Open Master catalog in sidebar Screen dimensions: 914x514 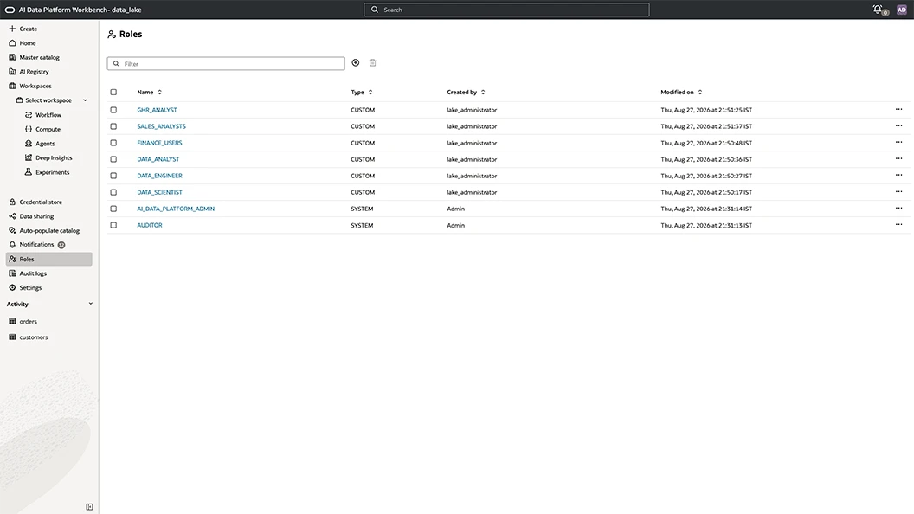(x=35, y=57)
